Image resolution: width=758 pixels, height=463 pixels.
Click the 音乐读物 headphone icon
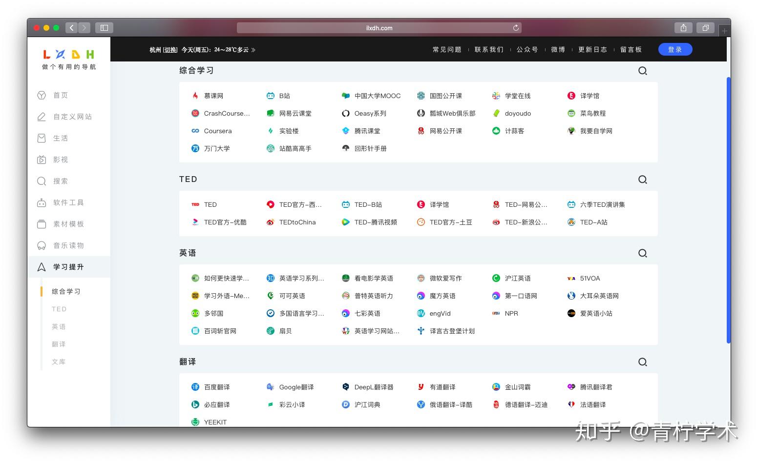(42, 245)
